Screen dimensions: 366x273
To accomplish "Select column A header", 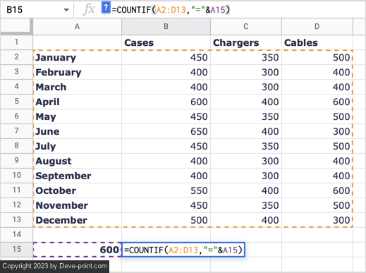I will click(x=77, y=27).
